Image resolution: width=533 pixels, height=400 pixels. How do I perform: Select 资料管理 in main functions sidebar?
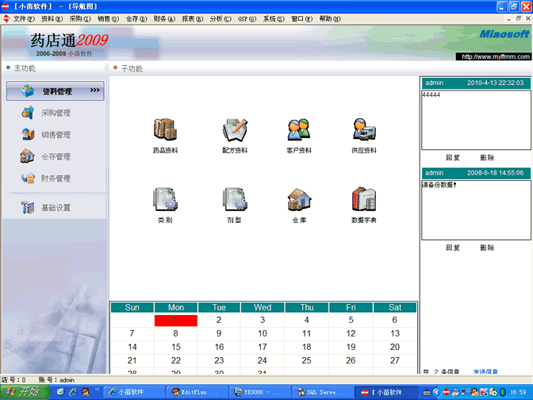pos(55,90)
